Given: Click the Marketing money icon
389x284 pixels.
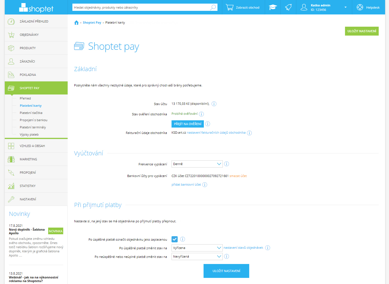Looking at the screenshot, I should pyautogui.click(x=11, y=159).
